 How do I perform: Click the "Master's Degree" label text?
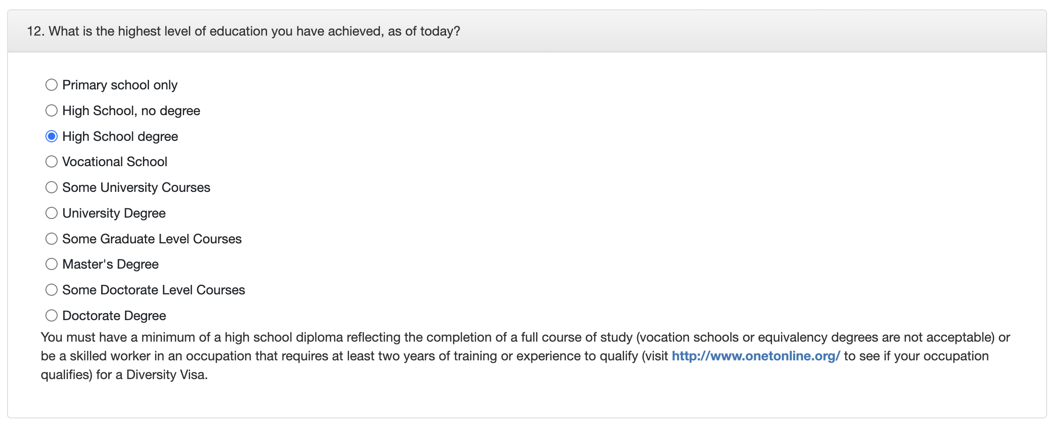[111, 264]
